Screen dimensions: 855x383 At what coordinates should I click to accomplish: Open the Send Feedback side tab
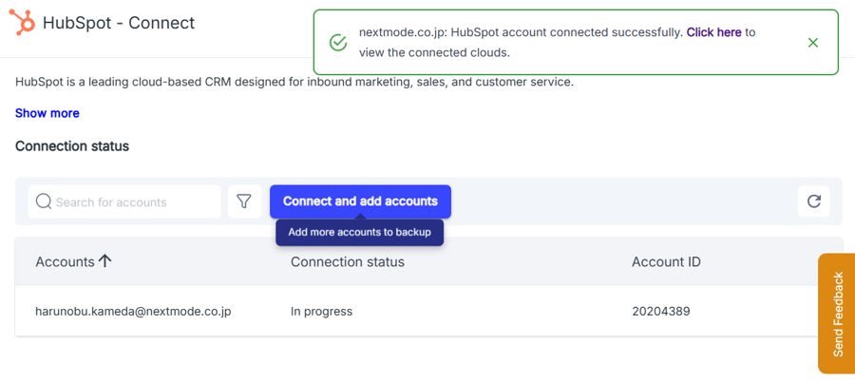pyautogui.click(x=837, y=314)
